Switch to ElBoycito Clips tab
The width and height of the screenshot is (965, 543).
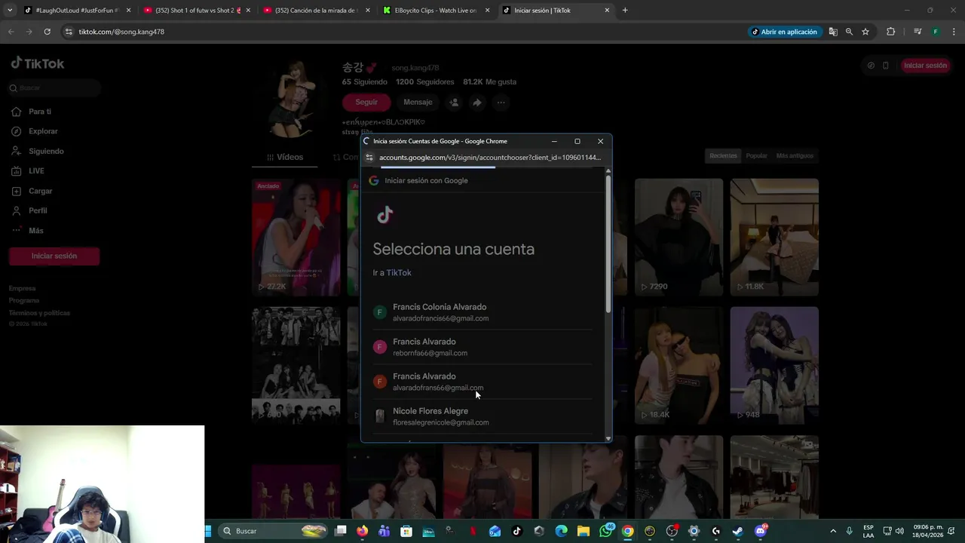coord(436,11)
